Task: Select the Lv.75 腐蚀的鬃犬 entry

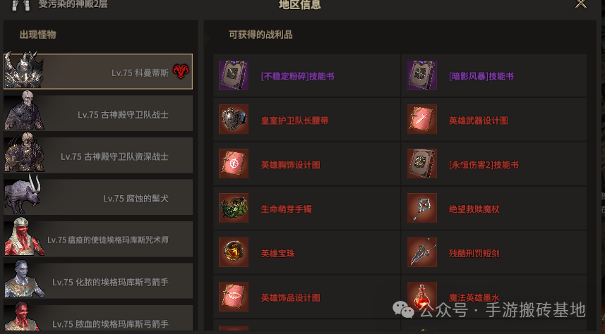Action: (x=98, y=197)
